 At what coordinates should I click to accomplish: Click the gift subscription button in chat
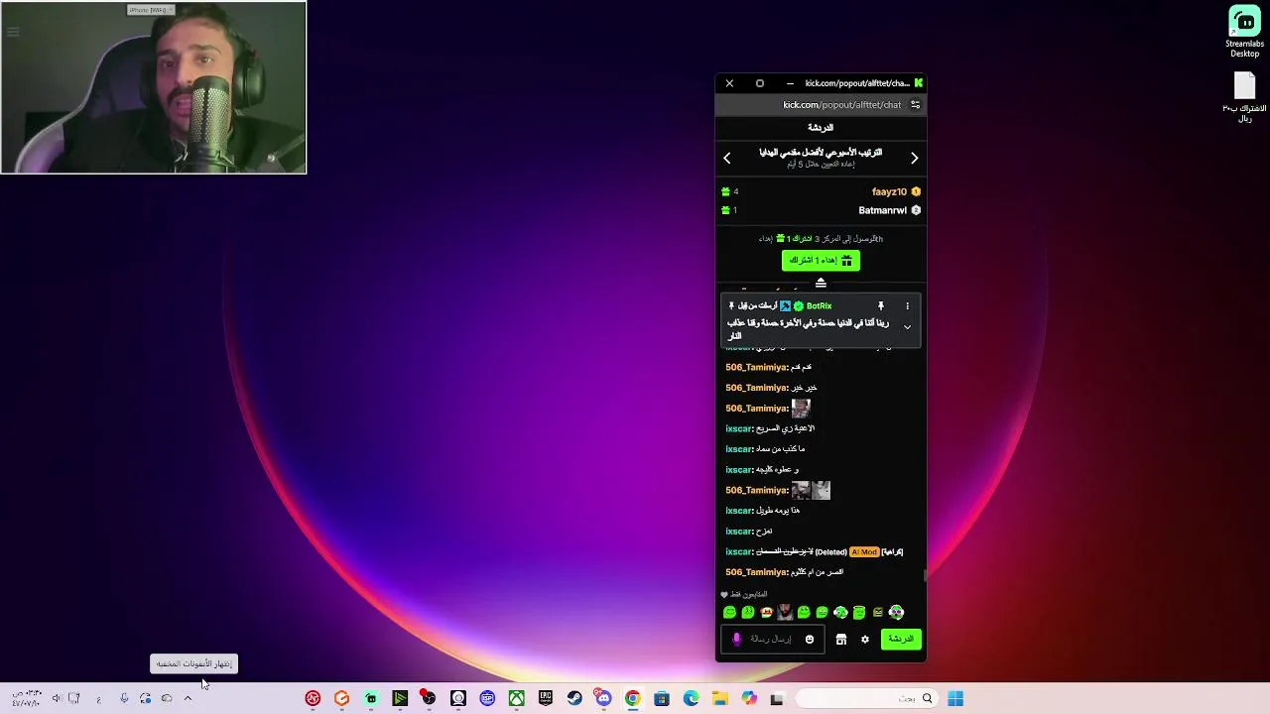pyautogui.click(x=821, y=260)
